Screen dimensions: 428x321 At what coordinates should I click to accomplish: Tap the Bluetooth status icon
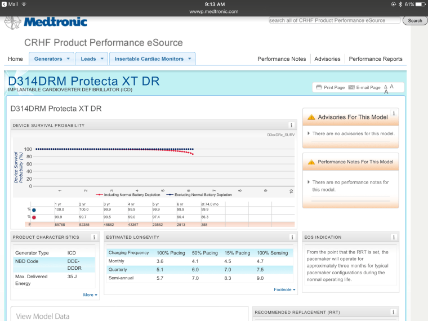click(400, 5)
